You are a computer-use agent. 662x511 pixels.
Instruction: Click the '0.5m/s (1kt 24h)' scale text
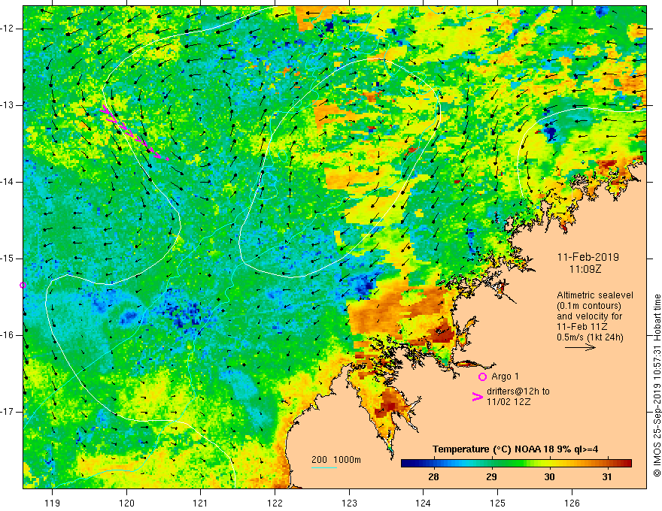pos(590,337)
